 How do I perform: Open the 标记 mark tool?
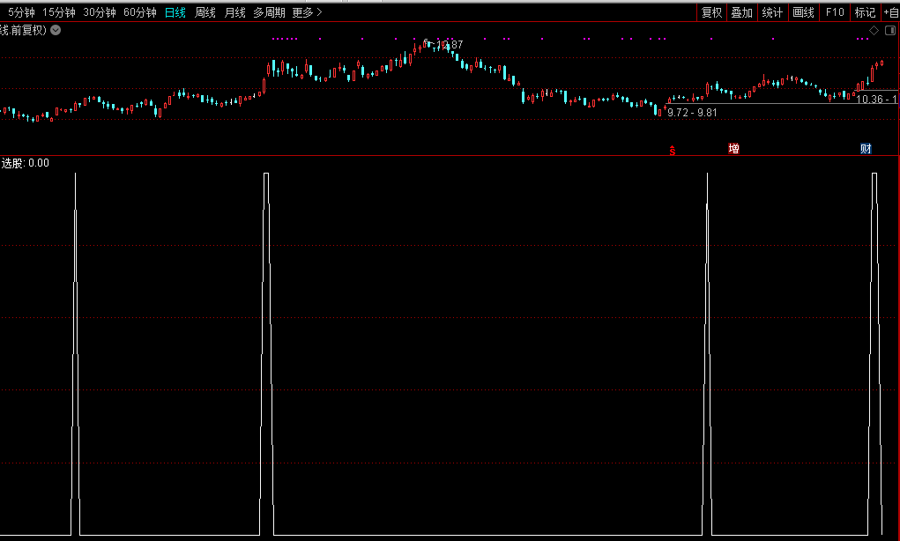click(x=865, y=12)
